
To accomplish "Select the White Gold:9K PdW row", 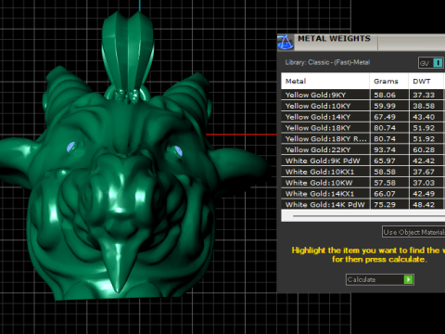I will click(363, 161).
